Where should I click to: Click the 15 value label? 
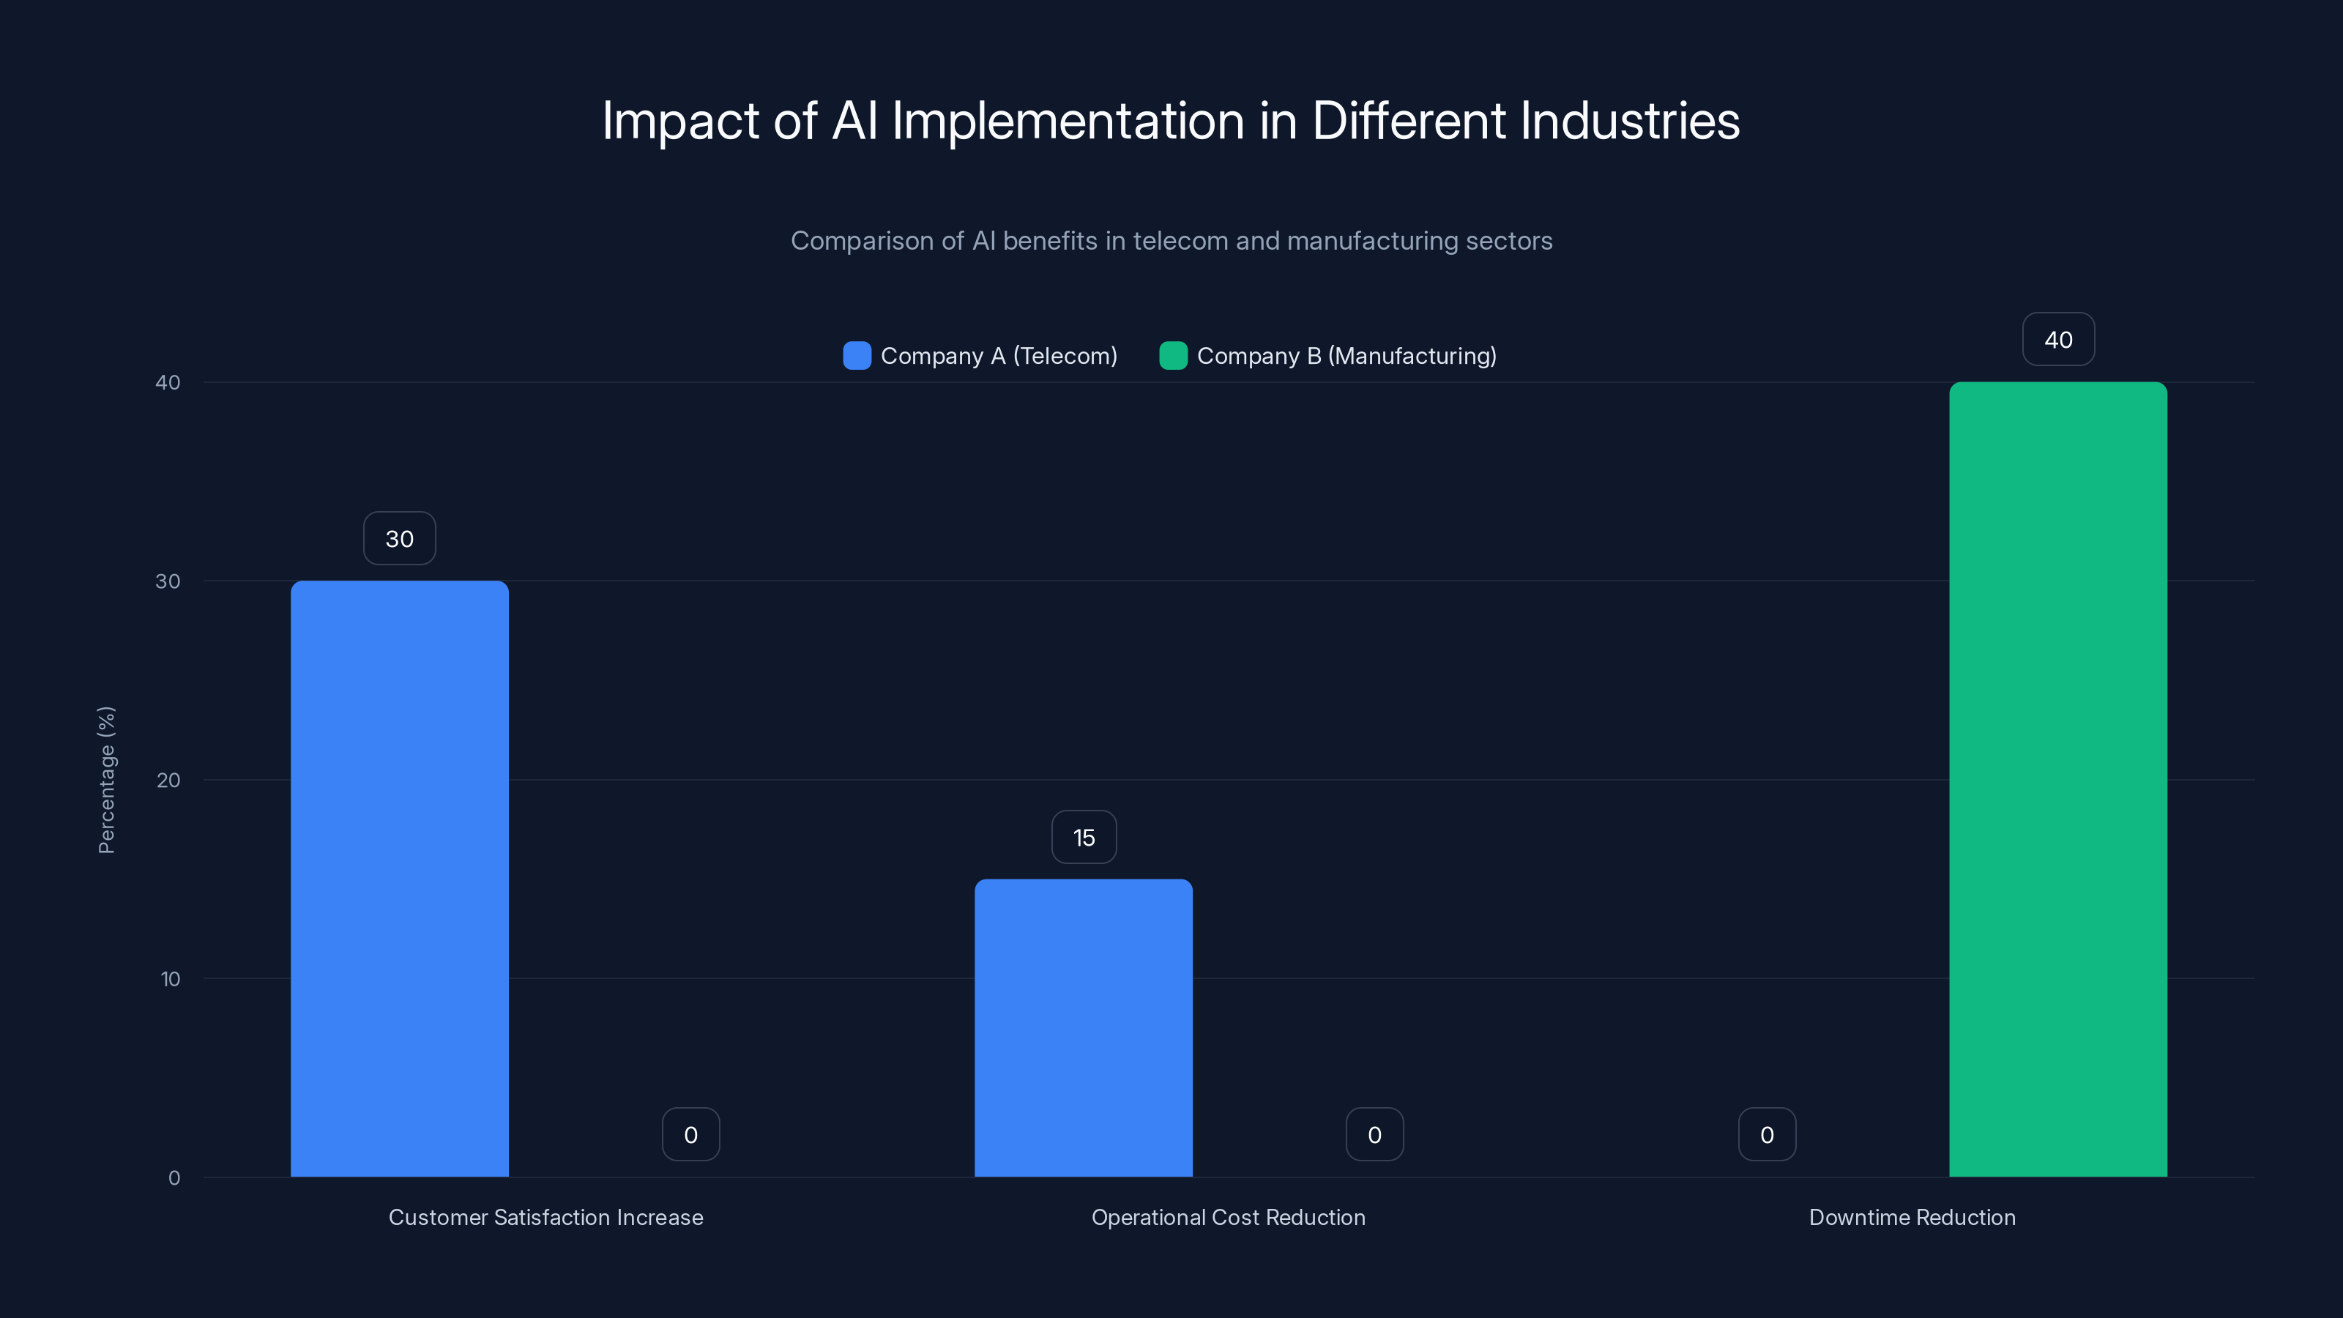(1084, 837)
